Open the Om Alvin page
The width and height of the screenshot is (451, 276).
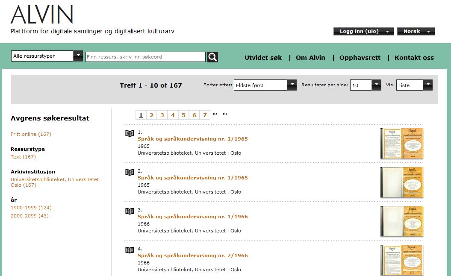[x=310, y=58]
